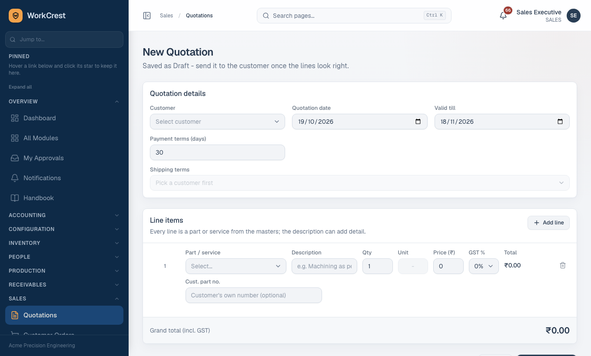Click the Expand all link in the sidebar
Image resolution: width=591 pixels, height=356 pixels.
20,87
